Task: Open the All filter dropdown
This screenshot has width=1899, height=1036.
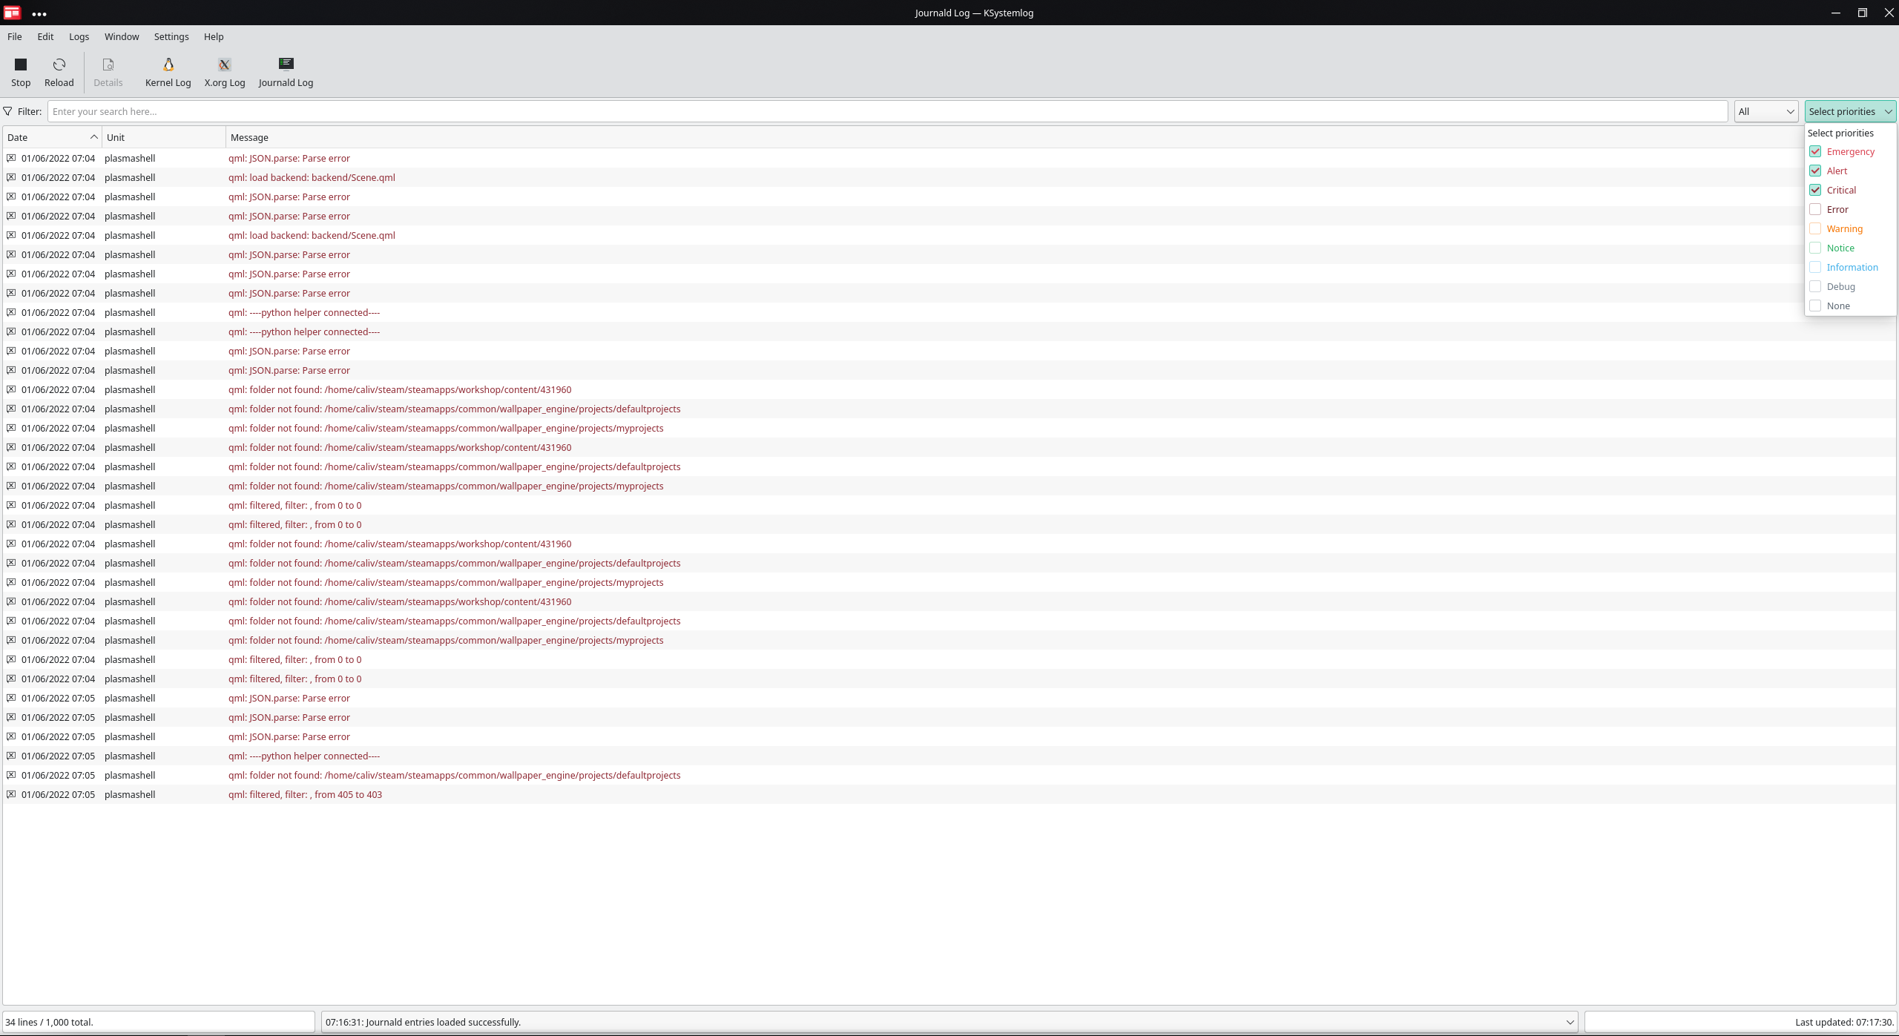Action: (1765, 111)
